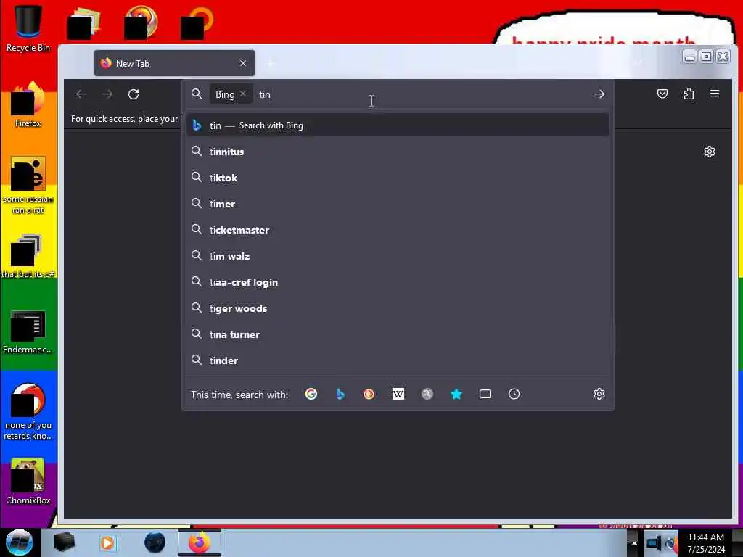Search history via the clock icon
The height and width of the screenshot is (557, 743).
(x=514, y=394)
